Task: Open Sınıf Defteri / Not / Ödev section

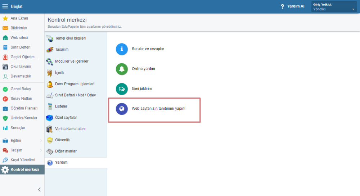Action: (76, 95)
